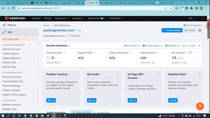210x118 pixels.
Task: Click the orange help question mark button
Action: (x=200, y=106)
